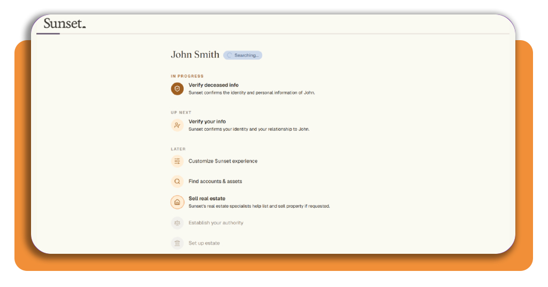Click the IN PROGRESS section label
Screen dimensions: 548x287
pos(187,76)
